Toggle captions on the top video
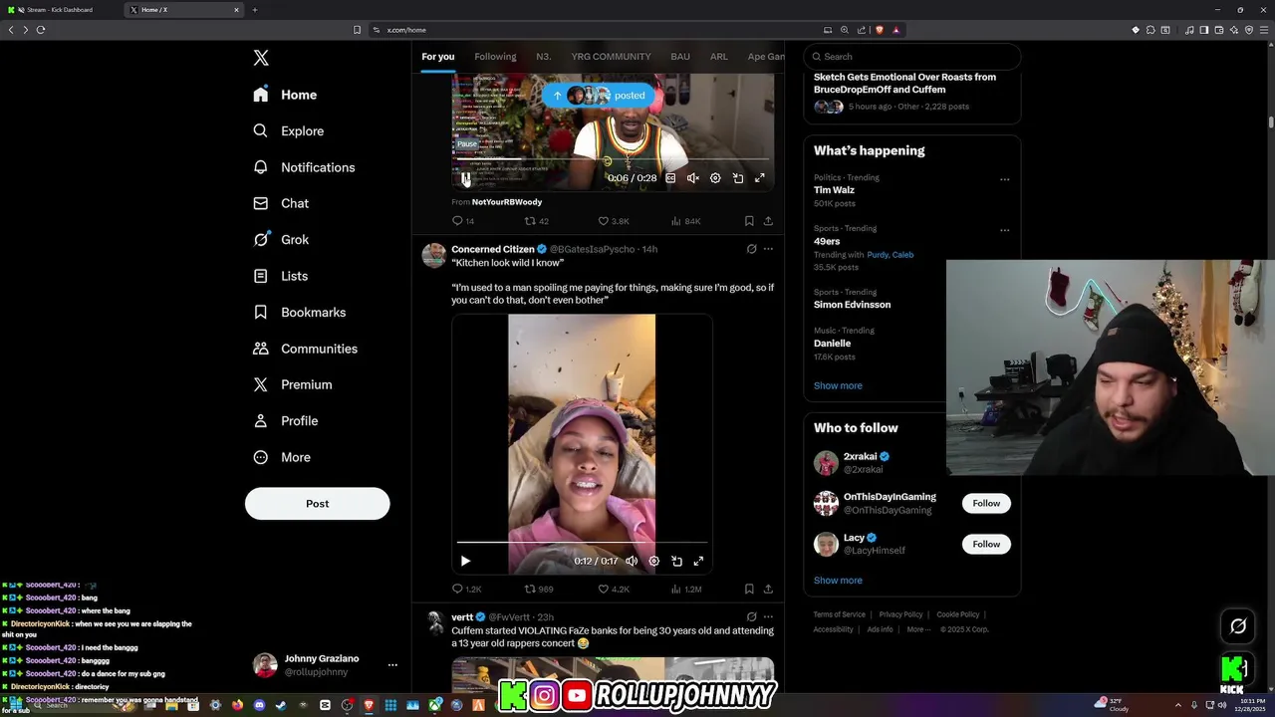The width and height of the screenshot is (1275, 717). point(670,178)
